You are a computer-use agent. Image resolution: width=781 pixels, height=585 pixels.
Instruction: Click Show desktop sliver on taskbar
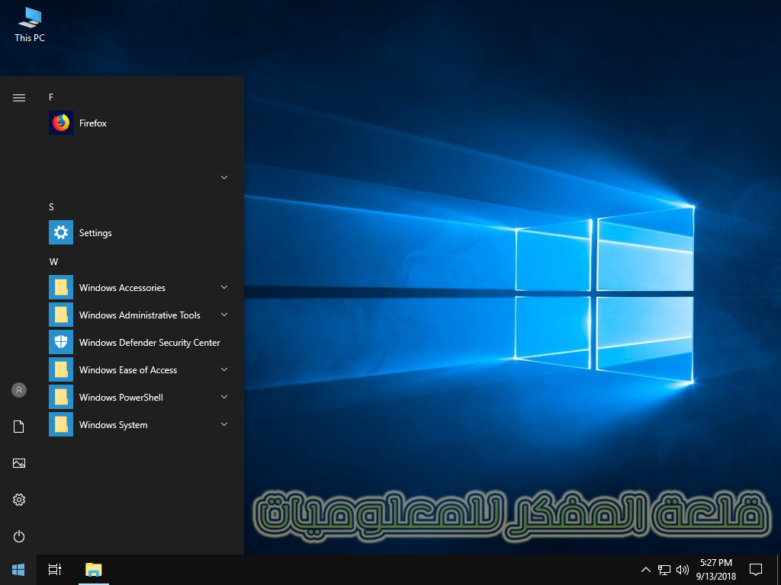tap(779, 570)
